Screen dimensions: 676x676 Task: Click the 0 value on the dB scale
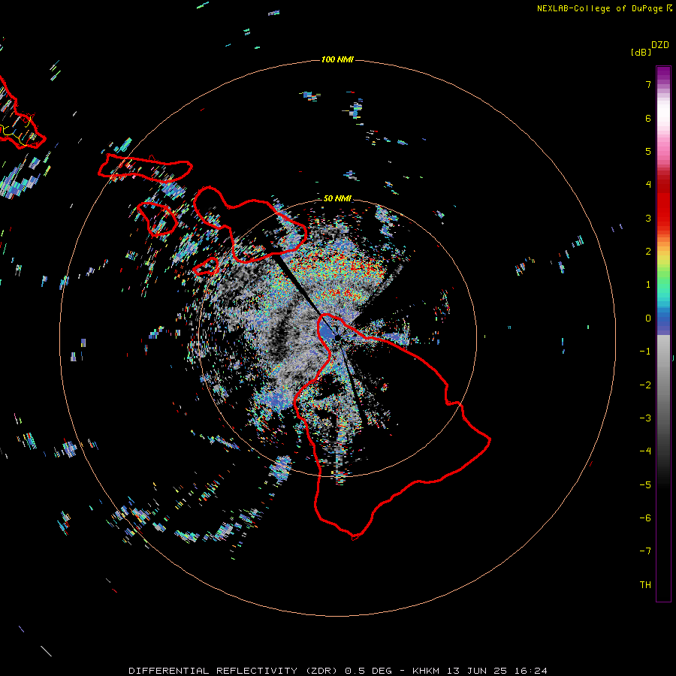coord(648,318)
